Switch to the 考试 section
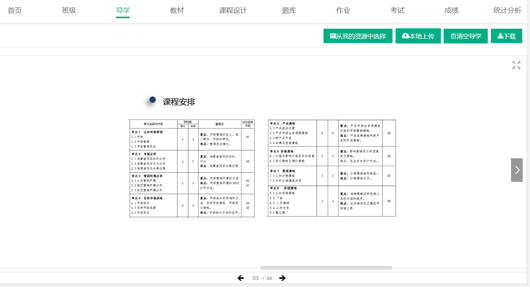 point(397,10)
